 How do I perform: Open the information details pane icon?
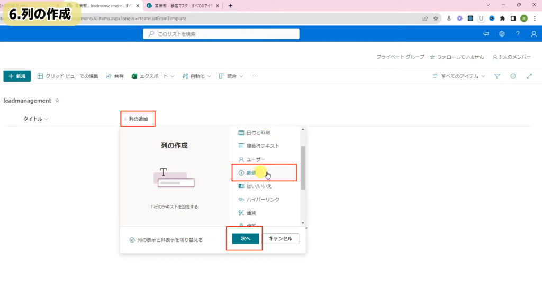513,76
